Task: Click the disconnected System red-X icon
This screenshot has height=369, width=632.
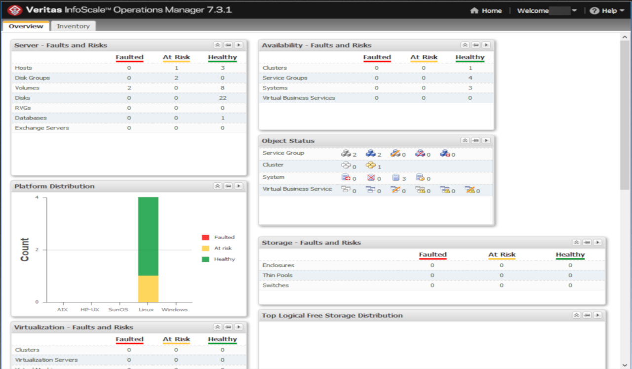Action: click(x=370, y=177)
